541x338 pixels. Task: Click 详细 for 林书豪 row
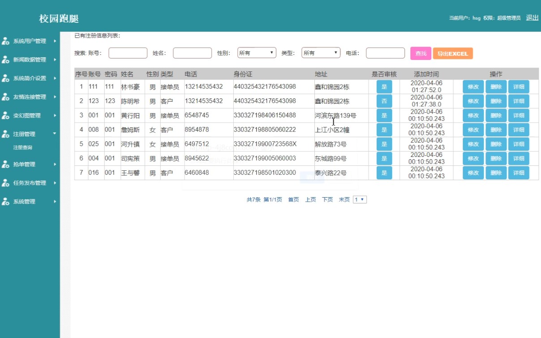(x=519, y=87)
